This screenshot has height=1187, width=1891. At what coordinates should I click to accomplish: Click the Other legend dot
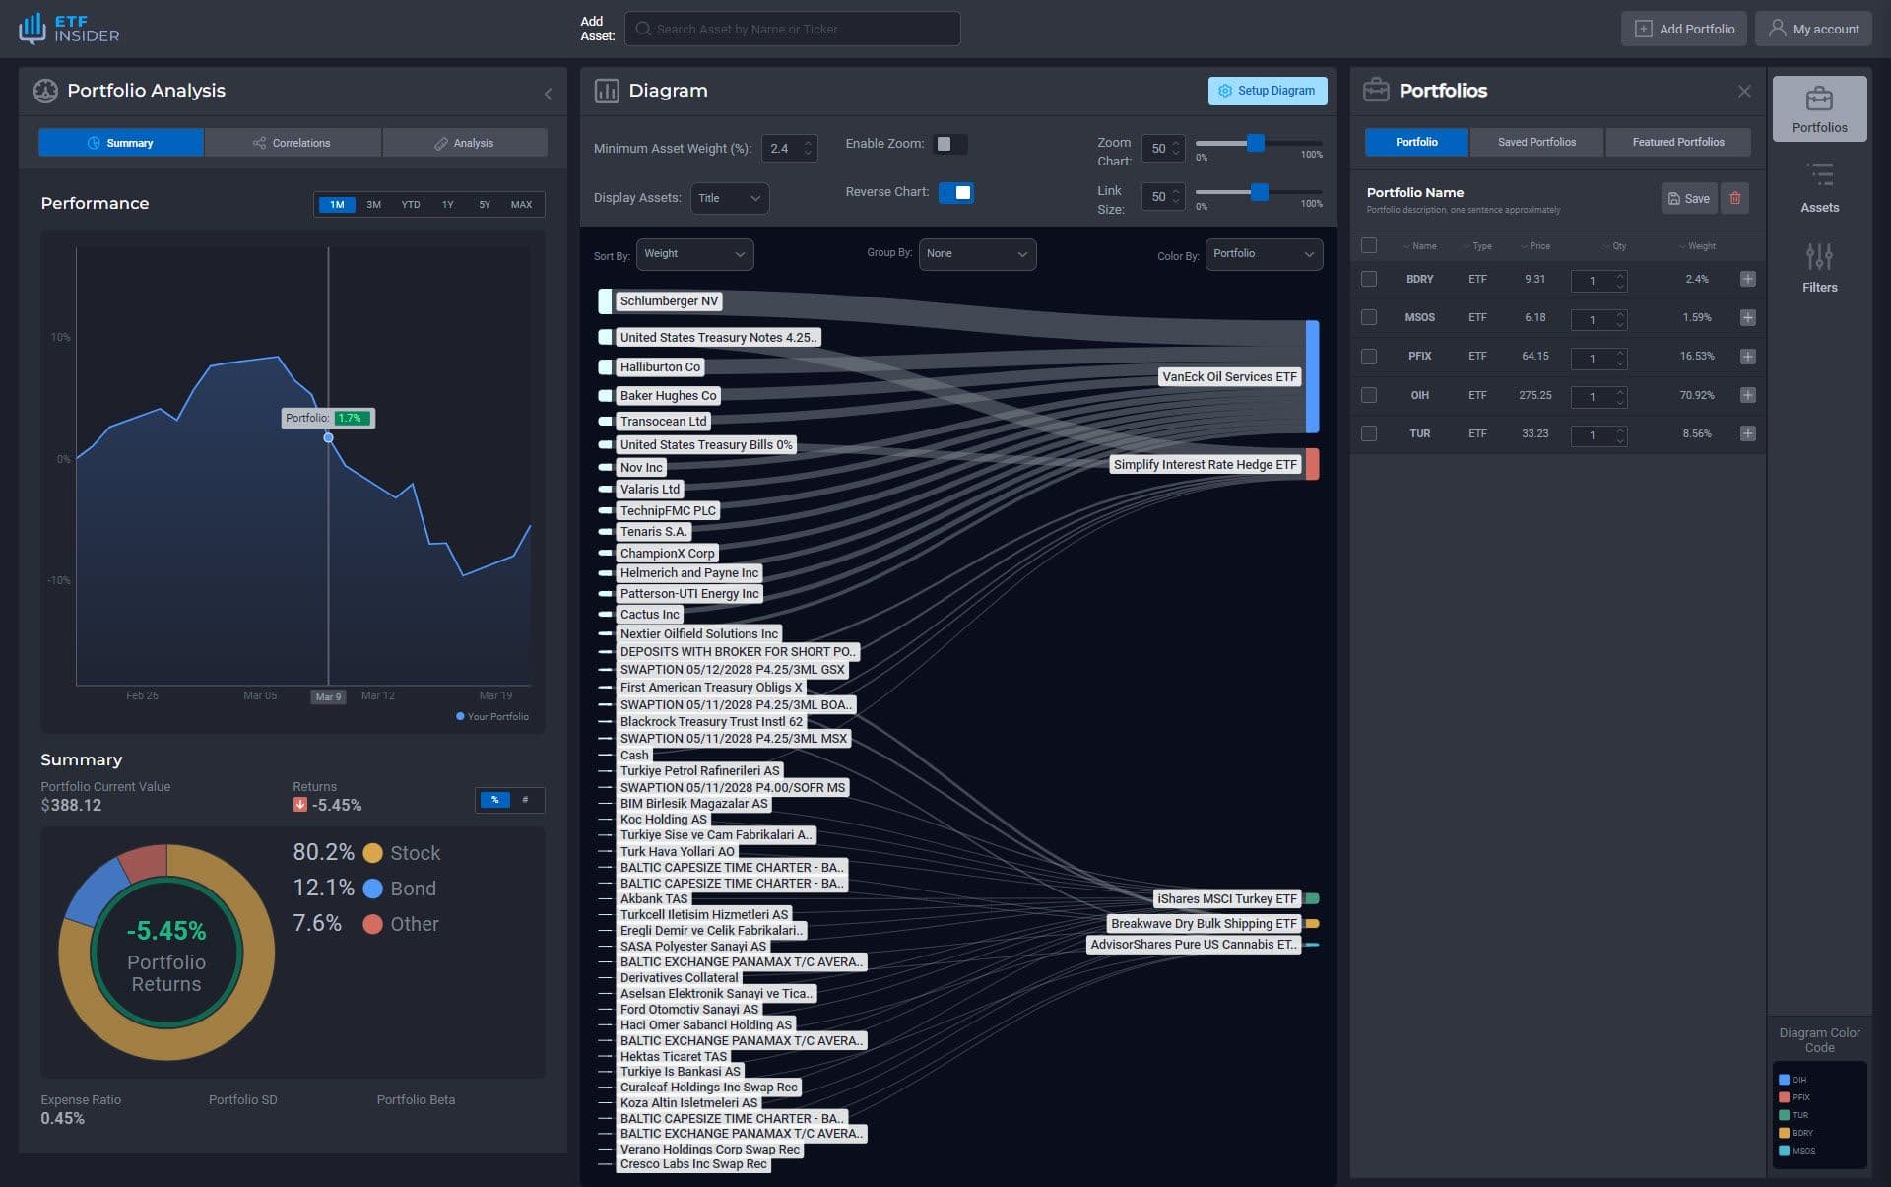point(372,924)
